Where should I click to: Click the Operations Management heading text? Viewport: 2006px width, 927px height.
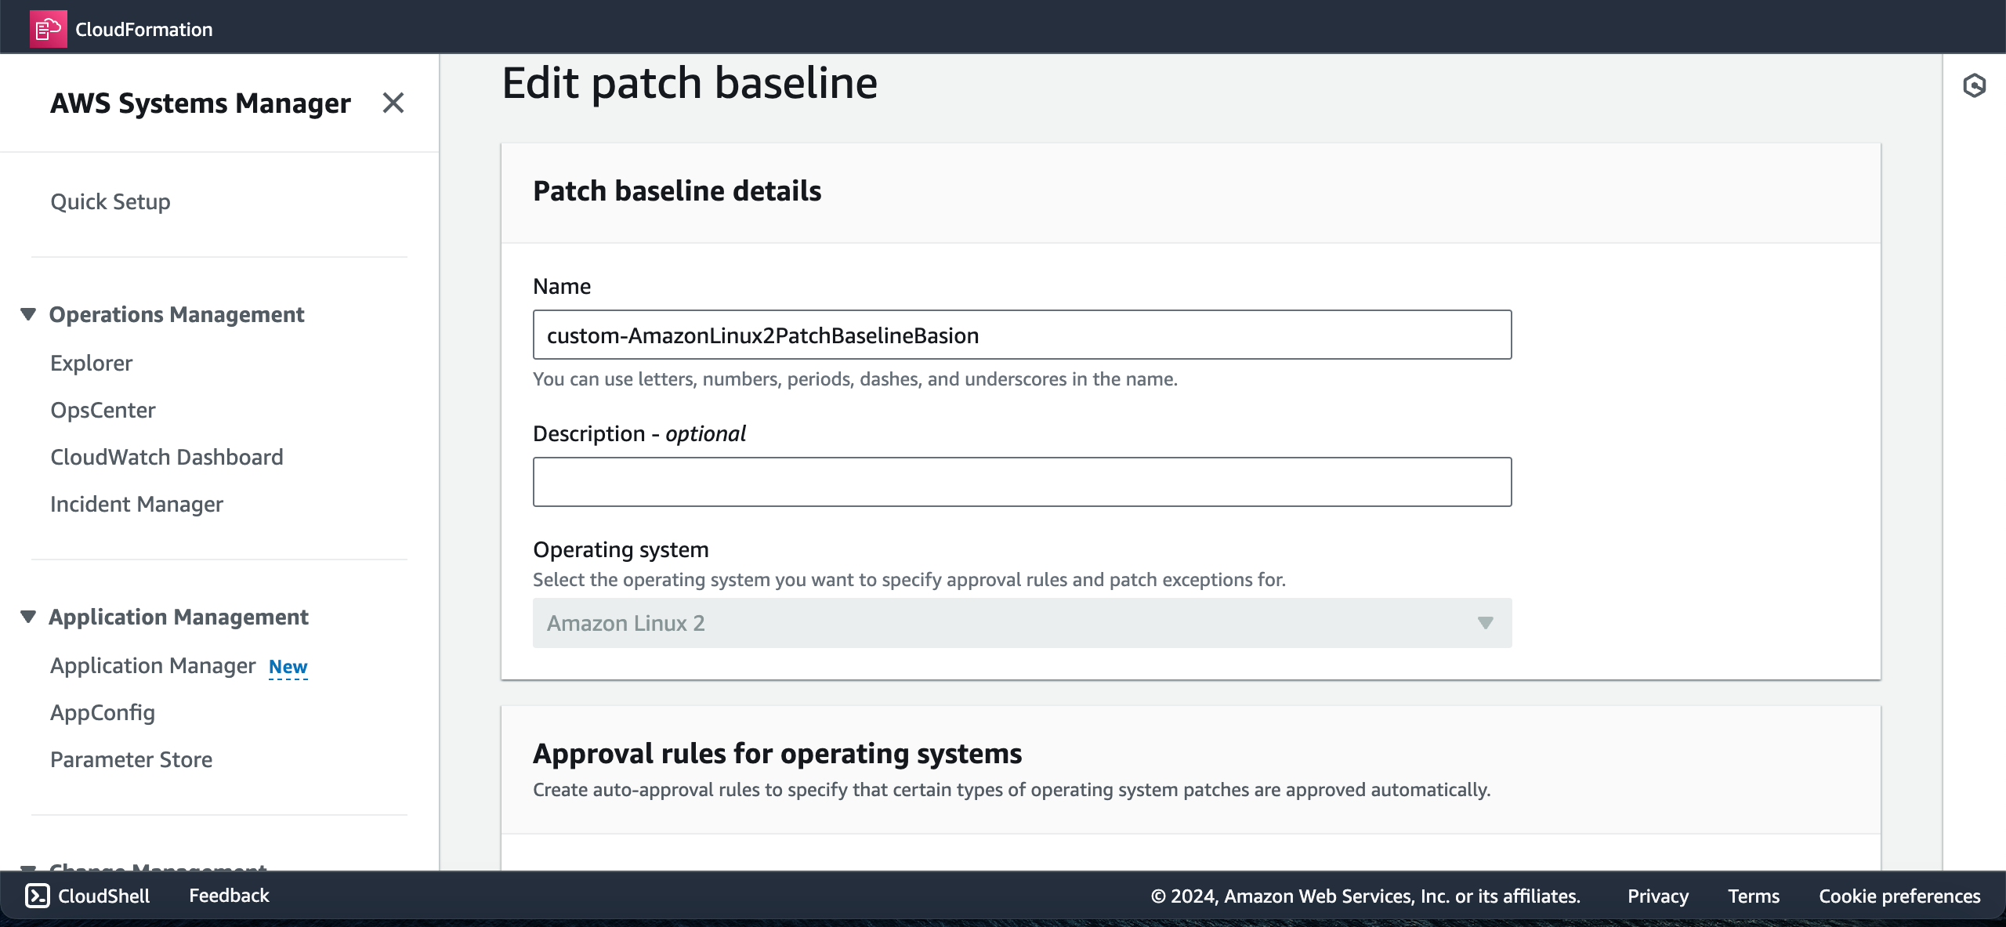pos(176,314)
